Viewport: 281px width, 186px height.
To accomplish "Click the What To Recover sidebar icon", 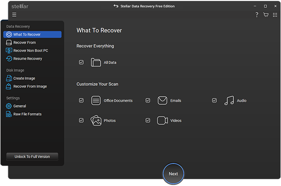I will click(x=9, y=34).
